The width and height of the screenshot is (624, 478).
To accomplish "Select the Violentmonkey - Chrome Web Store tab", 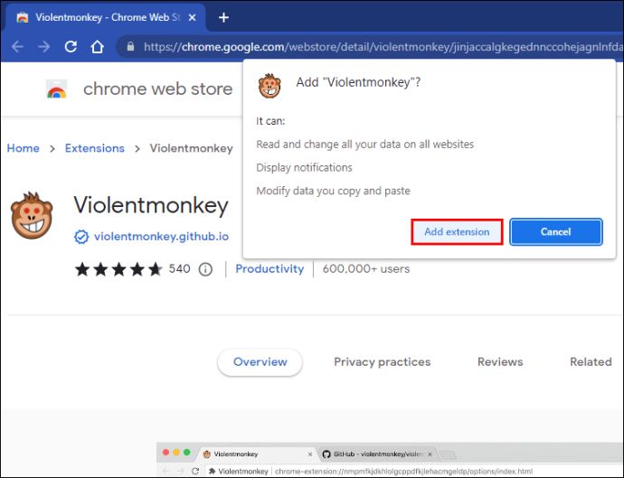I will tap(106, 17).
